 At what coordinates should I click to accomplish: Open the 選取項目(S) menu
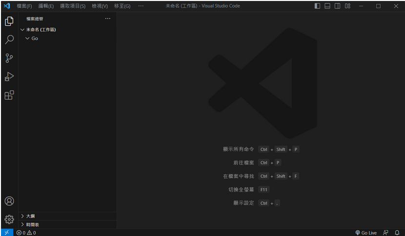(x=73, y=6)
